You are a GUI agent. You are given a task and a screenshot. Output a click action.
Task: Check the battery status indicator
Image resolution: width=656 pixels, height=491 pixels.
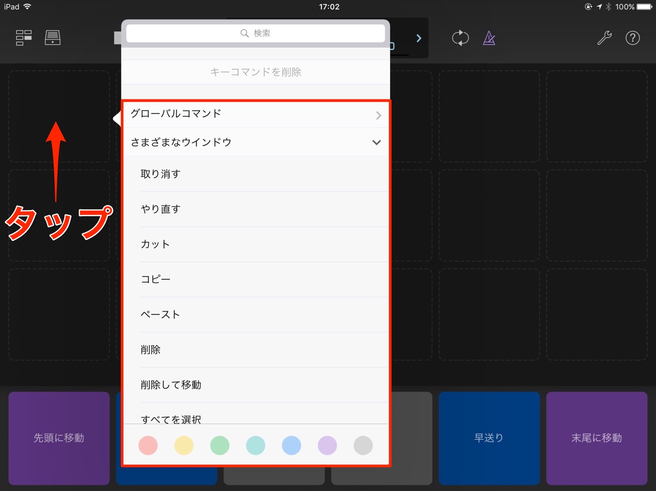[643, 7]
